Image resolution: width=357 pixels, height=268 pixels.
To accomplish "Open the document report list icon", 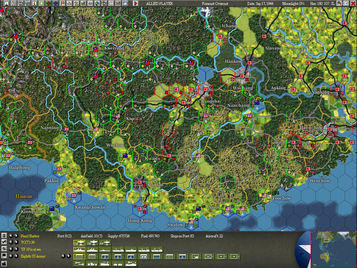I will pos(14,3).
